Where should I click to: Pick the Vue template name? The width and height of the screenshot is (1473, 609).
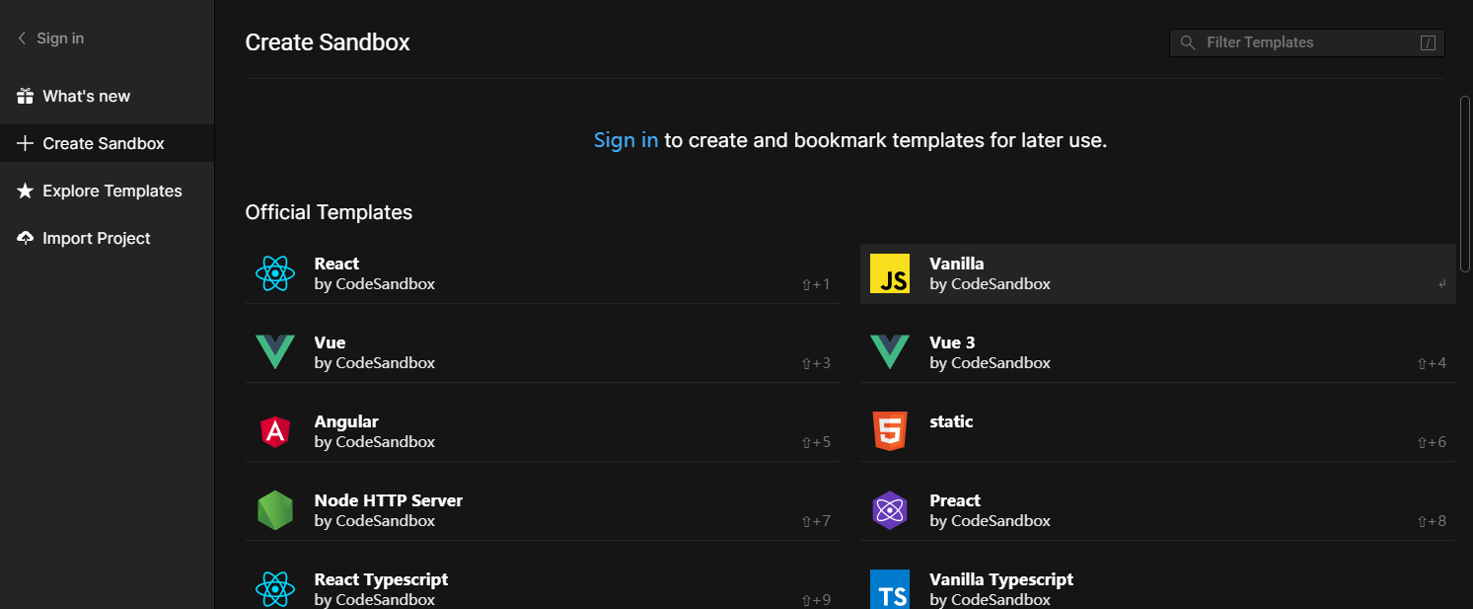(x=330, y=343)
